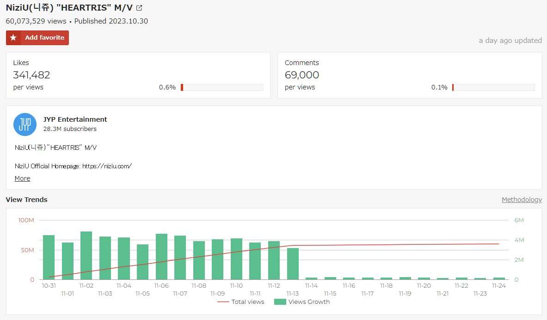Open the Methodology link
The height and width of the screenshot is (320, 547).
[x=522, y=200]
